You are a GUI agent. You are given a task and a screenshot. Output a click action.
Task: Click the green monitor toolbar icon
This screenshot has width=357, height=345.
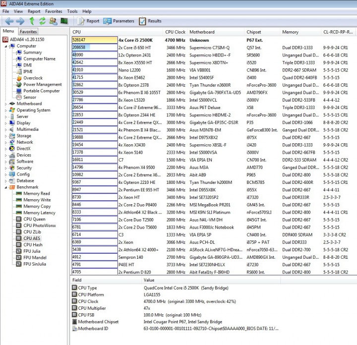pyautogui.click(x=64, y=21)
